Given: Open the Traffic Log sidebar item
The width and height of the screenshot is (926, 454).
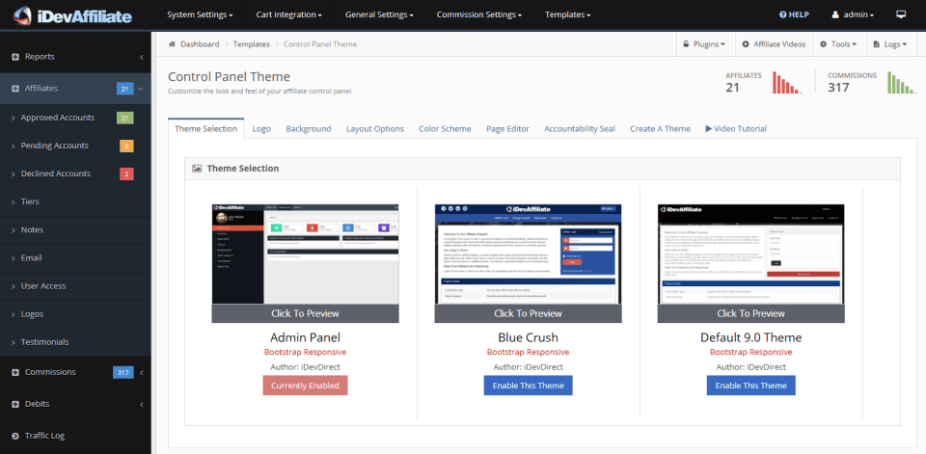Looking at the screenshot, I should (75, 436).
